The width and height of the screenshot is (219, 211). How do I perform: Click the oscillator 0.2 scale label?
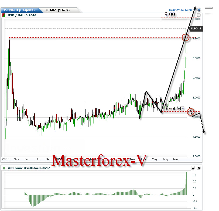[194, 182]
